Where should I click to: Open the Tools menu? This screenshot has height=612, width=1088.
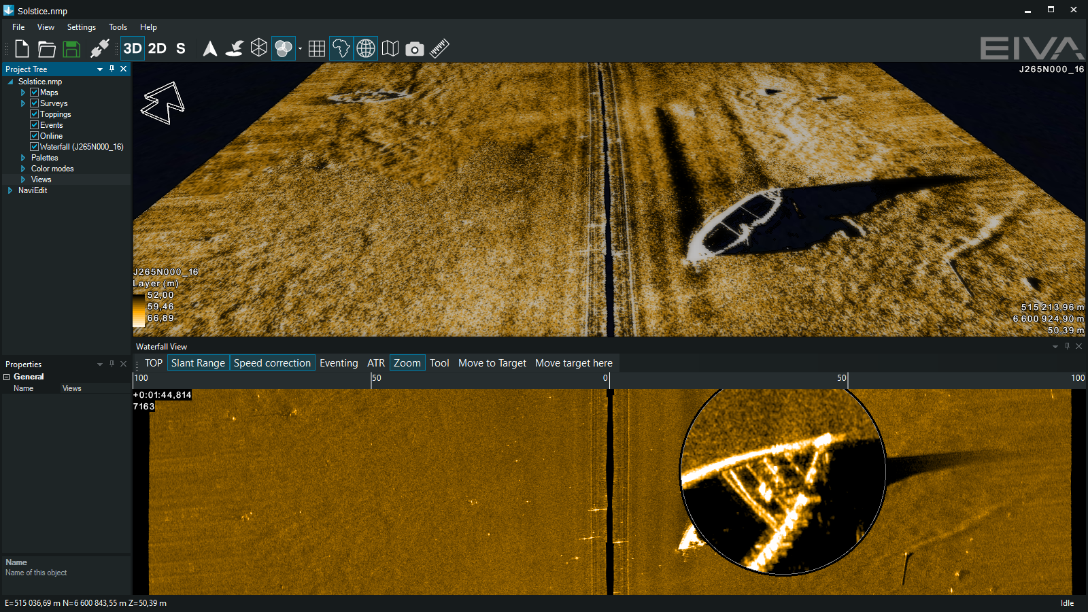pos(118,27)
